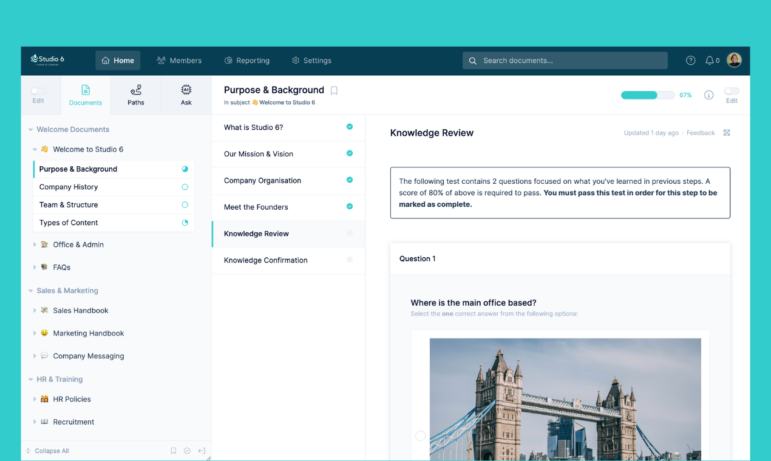Open the help menu

[690, 60]
